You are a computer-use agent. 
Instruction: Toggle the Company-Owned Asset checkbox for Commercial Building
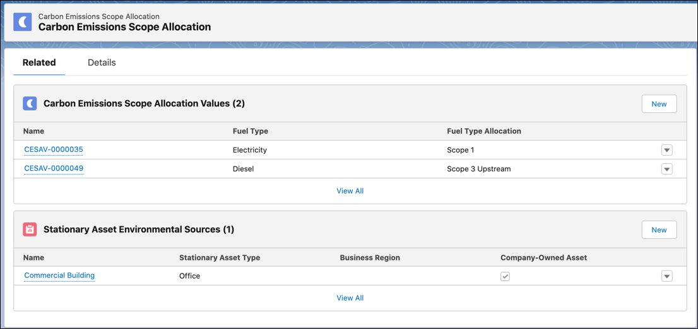505,276
